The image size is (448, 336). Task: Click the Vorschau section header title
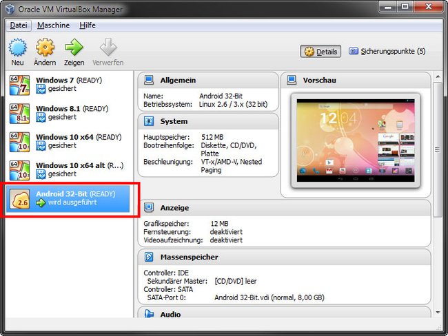click(x=319, y=81)
